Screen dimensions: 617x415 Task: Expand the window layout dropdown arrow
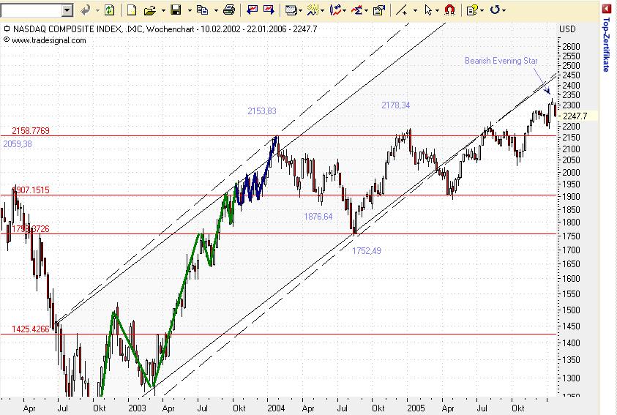[301, 11]
